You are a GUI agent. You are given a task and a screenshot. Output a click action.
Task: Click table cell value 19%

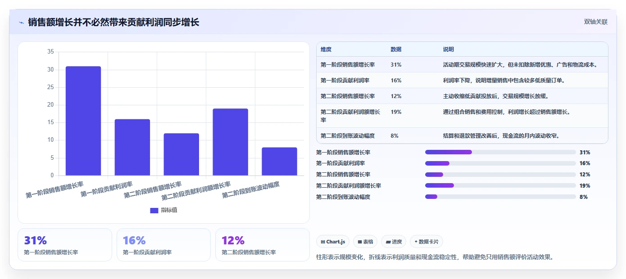[x=396, y=112]
